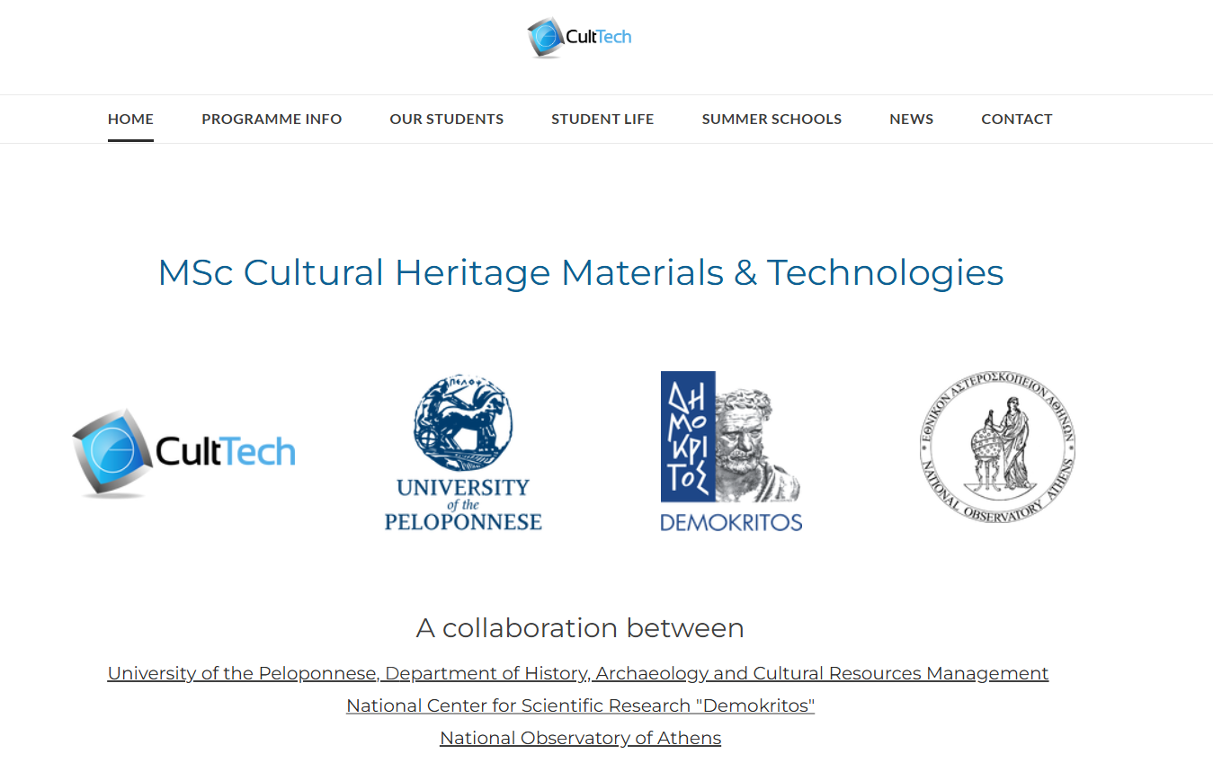Screen dimensions: 1213x772
Task: Open the National Center for Scientific Research "Demokritos" link
Action: [x=580, y=705]
